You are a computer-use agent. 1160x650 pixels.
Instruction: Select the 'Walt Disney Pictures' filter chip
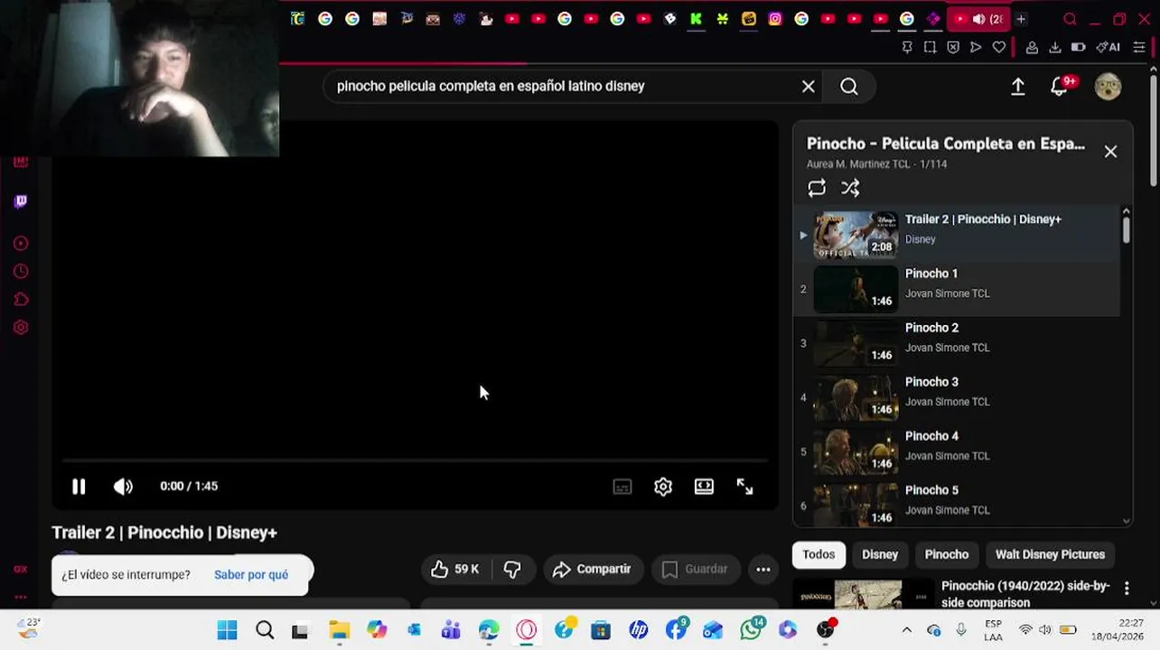1050,554
